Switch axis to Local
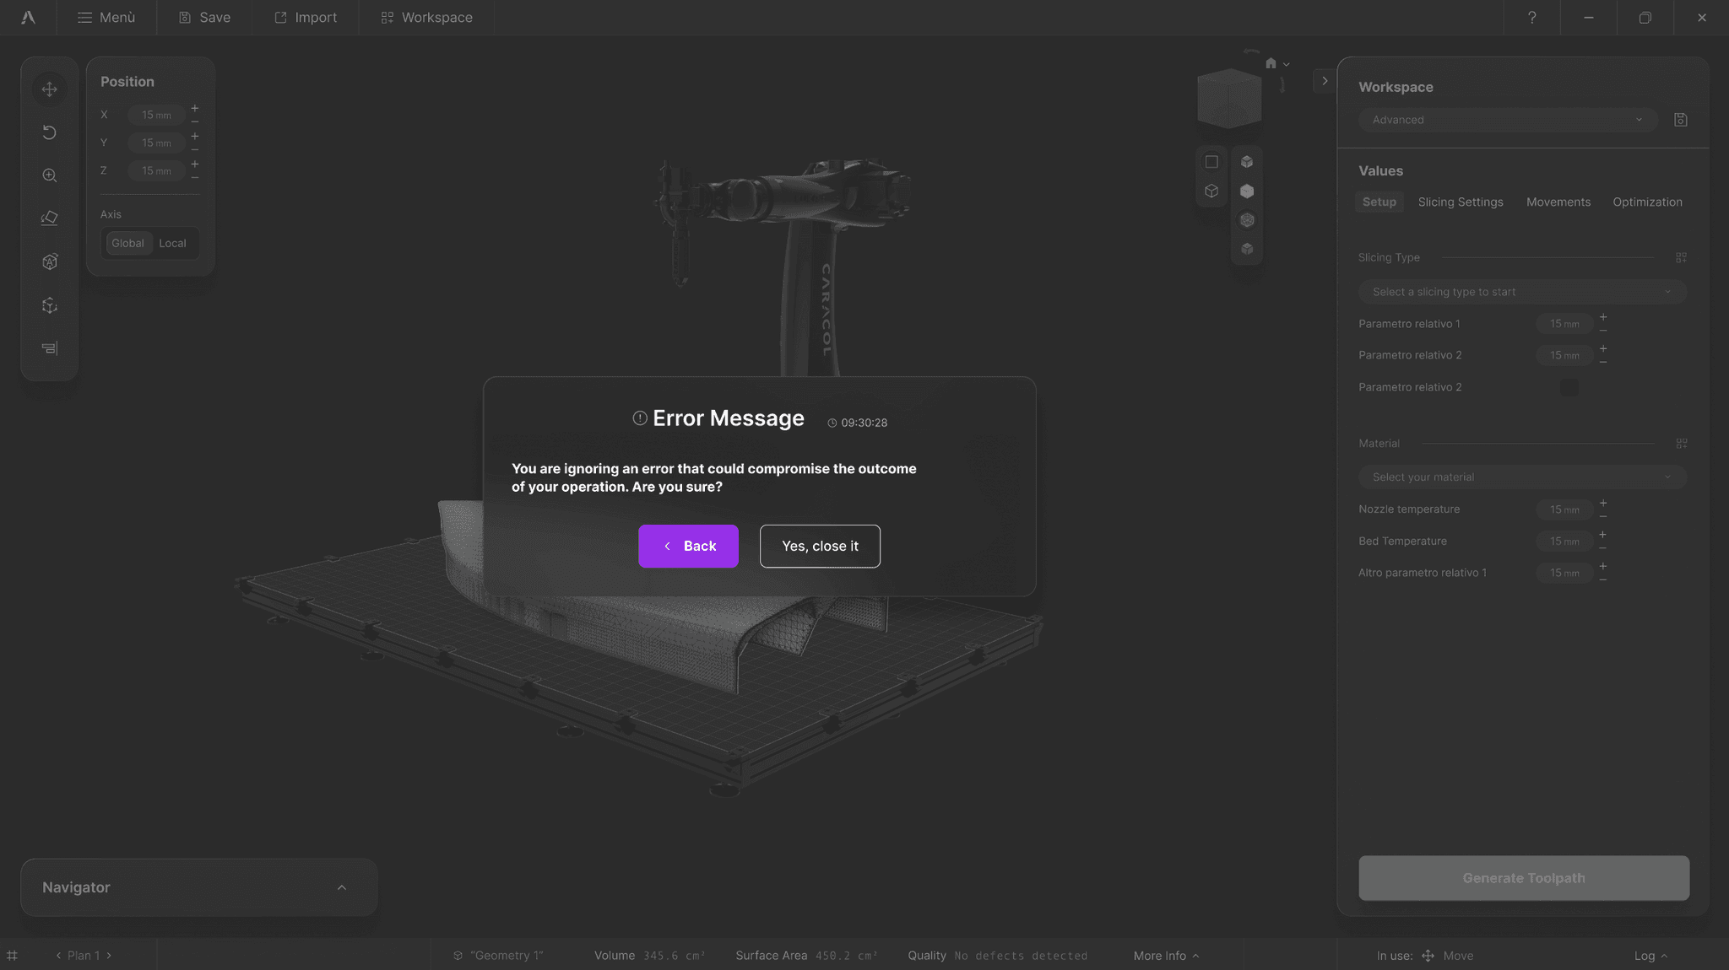Image resolution: width=1729 pixels, height=970 pixels. [x=172, y=243]
